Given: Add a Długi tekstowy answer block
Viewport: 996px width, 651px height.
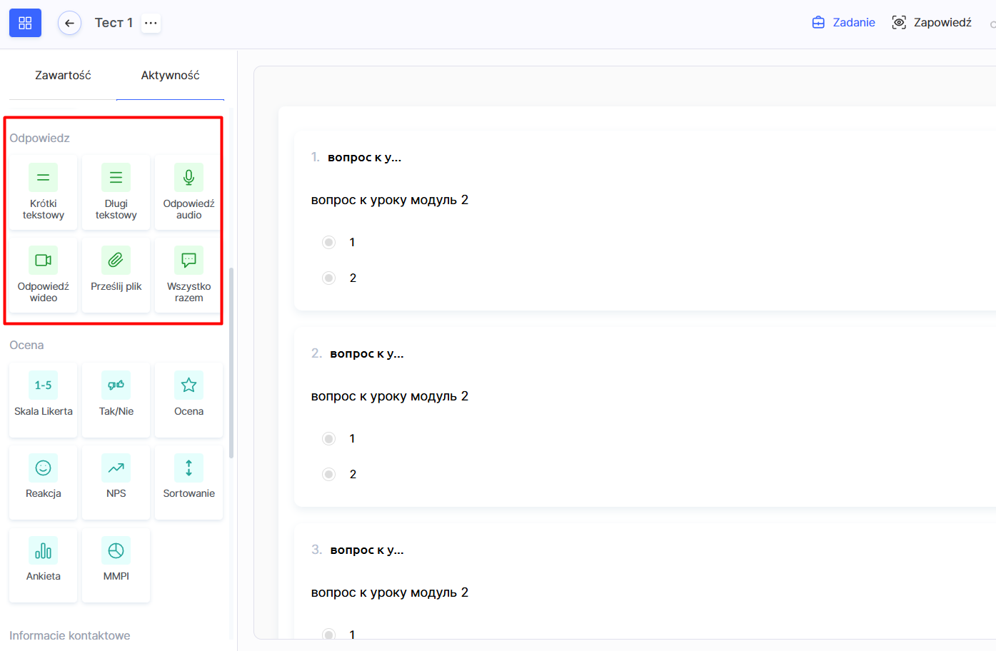Looking at the screenshot, I should 116,192.
